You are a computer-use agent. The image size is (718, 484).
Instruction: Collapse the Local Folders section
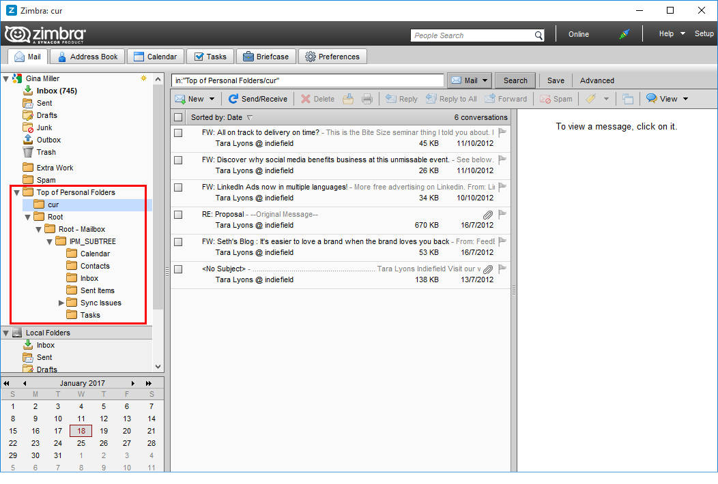pyautogui.click(x=6, y=333)
